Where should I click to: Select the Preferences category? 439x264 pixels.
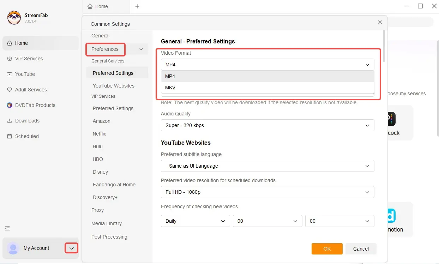(x=105, y=49)
